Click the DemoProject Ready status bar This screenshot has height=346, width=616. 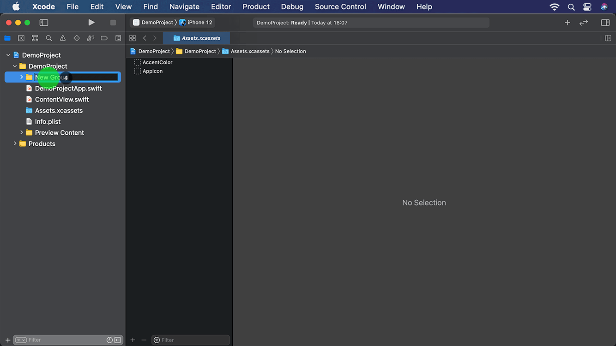pyautogui.click(x=371, y=23)
